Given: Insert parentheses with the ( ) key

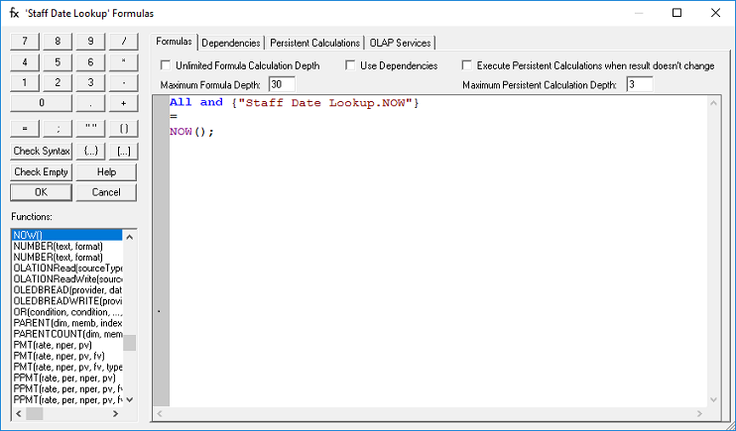Looking at the screenshot, I should [x=123, y=129].
